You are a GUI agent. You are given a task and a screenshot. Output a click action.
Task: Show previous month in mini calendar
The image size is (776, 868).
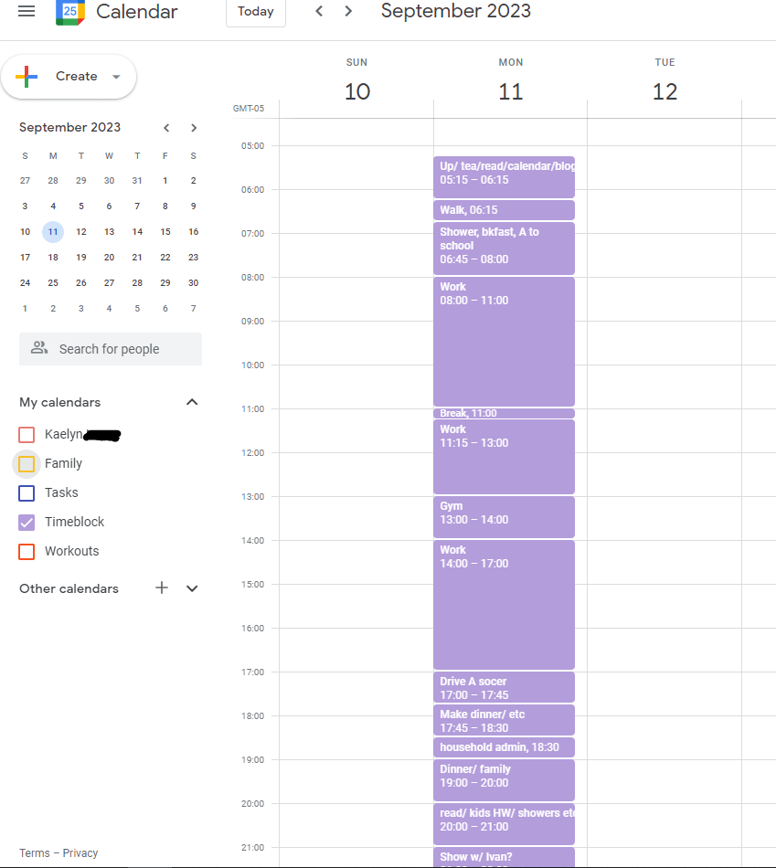click(166, 128)
